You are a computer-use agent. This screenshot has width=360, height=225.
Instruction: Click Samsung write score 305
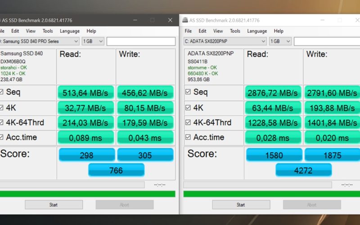pyautogui.click(x=145, y=155)
